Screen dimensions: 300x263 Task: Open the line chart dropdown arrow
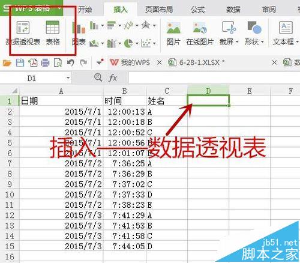pyautogui.click(x=137, y=26)
